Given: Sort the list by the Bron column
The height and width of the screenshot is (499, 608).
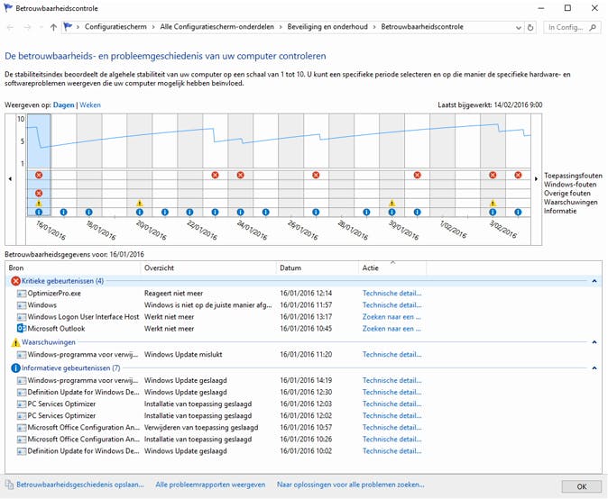Looking at the screenshot, I should tap(73, 268).
